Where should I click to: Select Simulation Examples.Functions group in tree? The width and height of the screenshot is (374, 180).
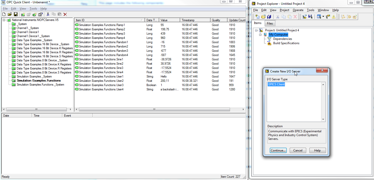tap(39, 81)
